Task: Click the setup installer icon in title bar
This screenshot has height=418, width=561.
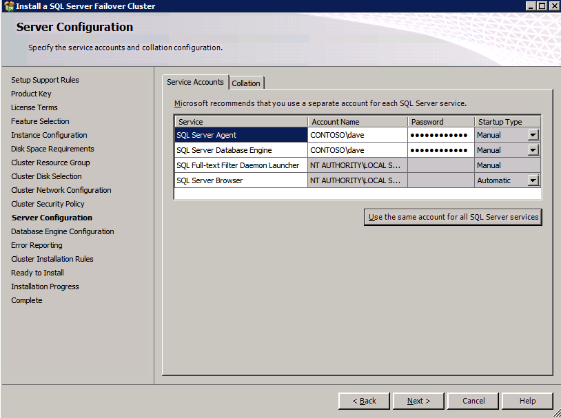Action: coord(9,6)
